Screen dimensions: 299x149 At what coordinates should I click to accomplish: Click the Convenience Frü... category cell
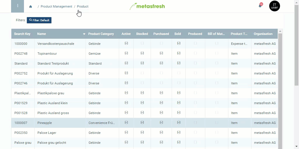[x=102, y=123]
